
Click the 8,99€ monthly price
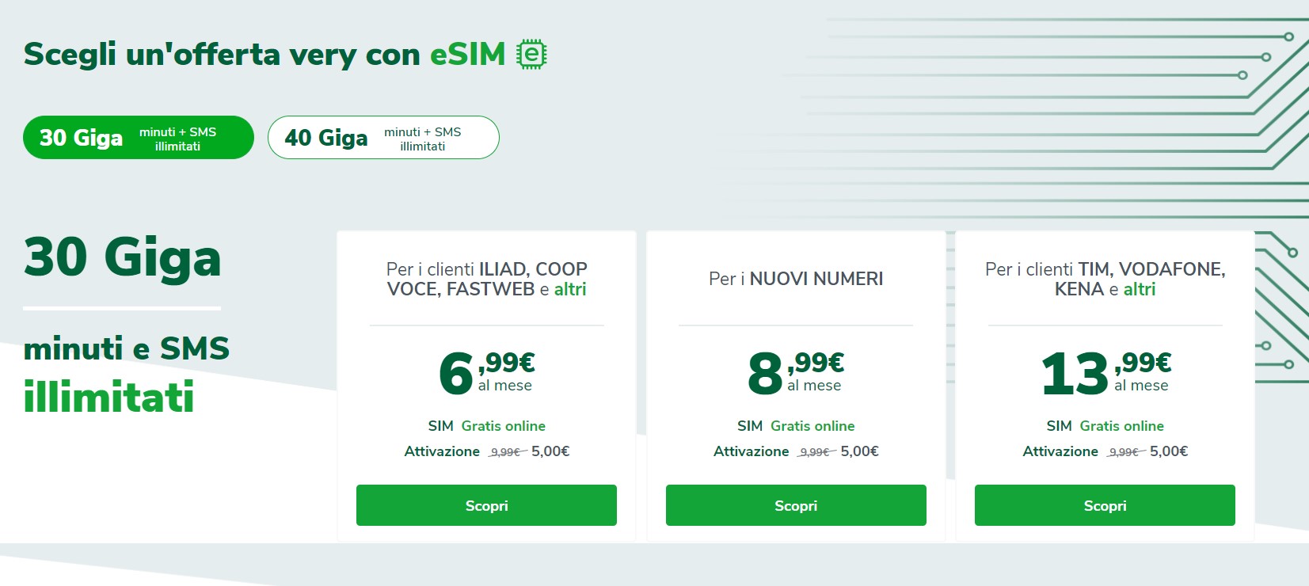(796, 372)
